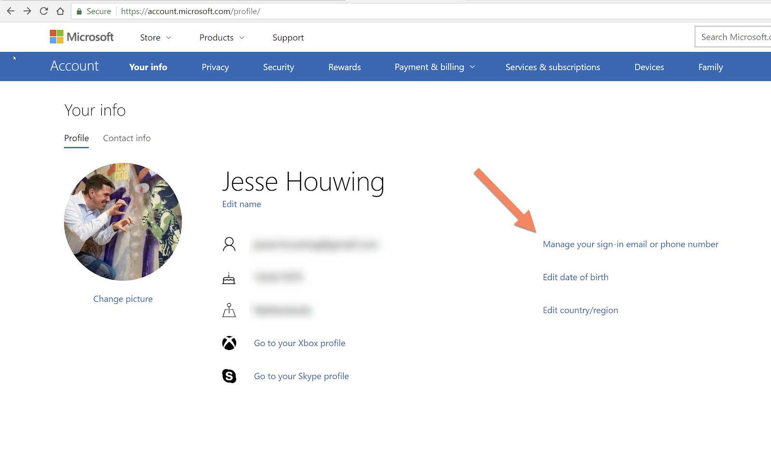
Task: Click the browser forward arrow
Action: click(27, 11)
